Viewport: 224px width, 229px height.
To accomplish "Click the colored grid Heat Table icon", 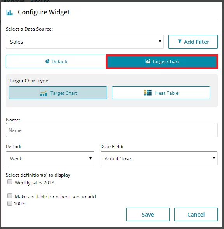I will tap(148, 93).
